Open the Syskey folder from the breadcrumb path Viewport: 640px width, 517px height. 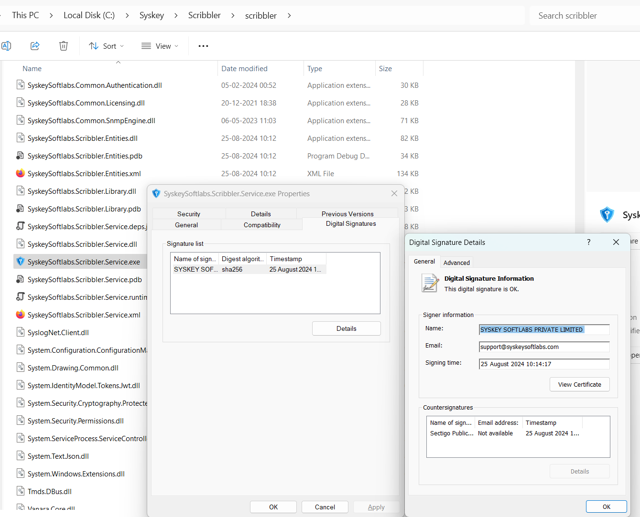152,15
